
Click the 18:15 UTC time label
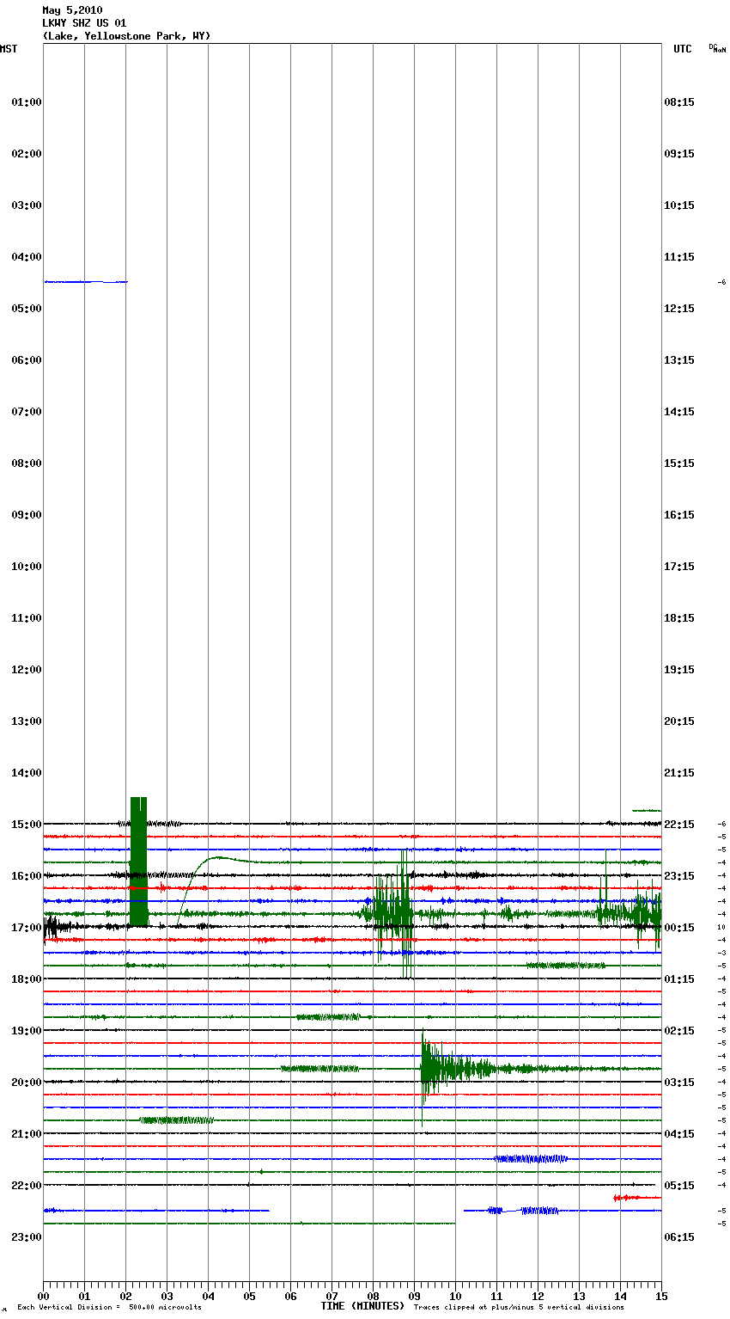679,618
